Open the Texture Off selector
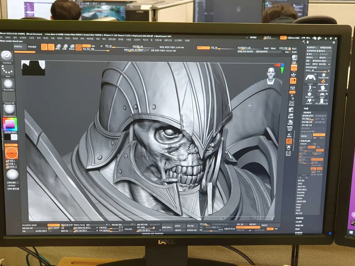The width and height of the screenshot is (355, 266). 9,98
